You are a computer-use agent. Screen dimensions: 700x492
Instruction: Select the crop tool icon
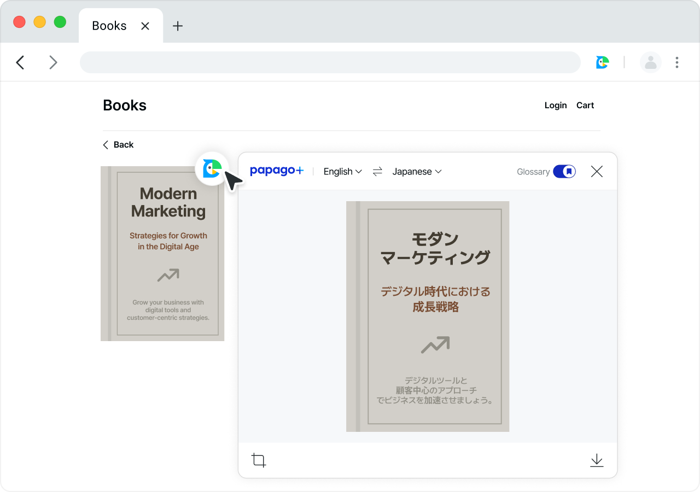pyautogui.click(x=259, y=460)
